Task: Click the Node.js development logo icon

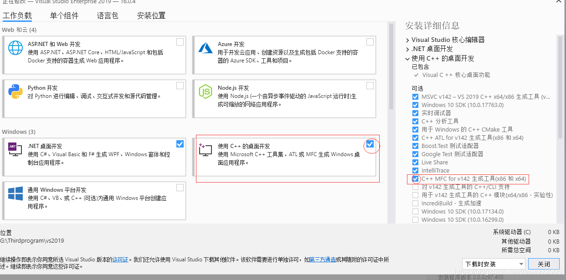Action: (x=206, y=92)
